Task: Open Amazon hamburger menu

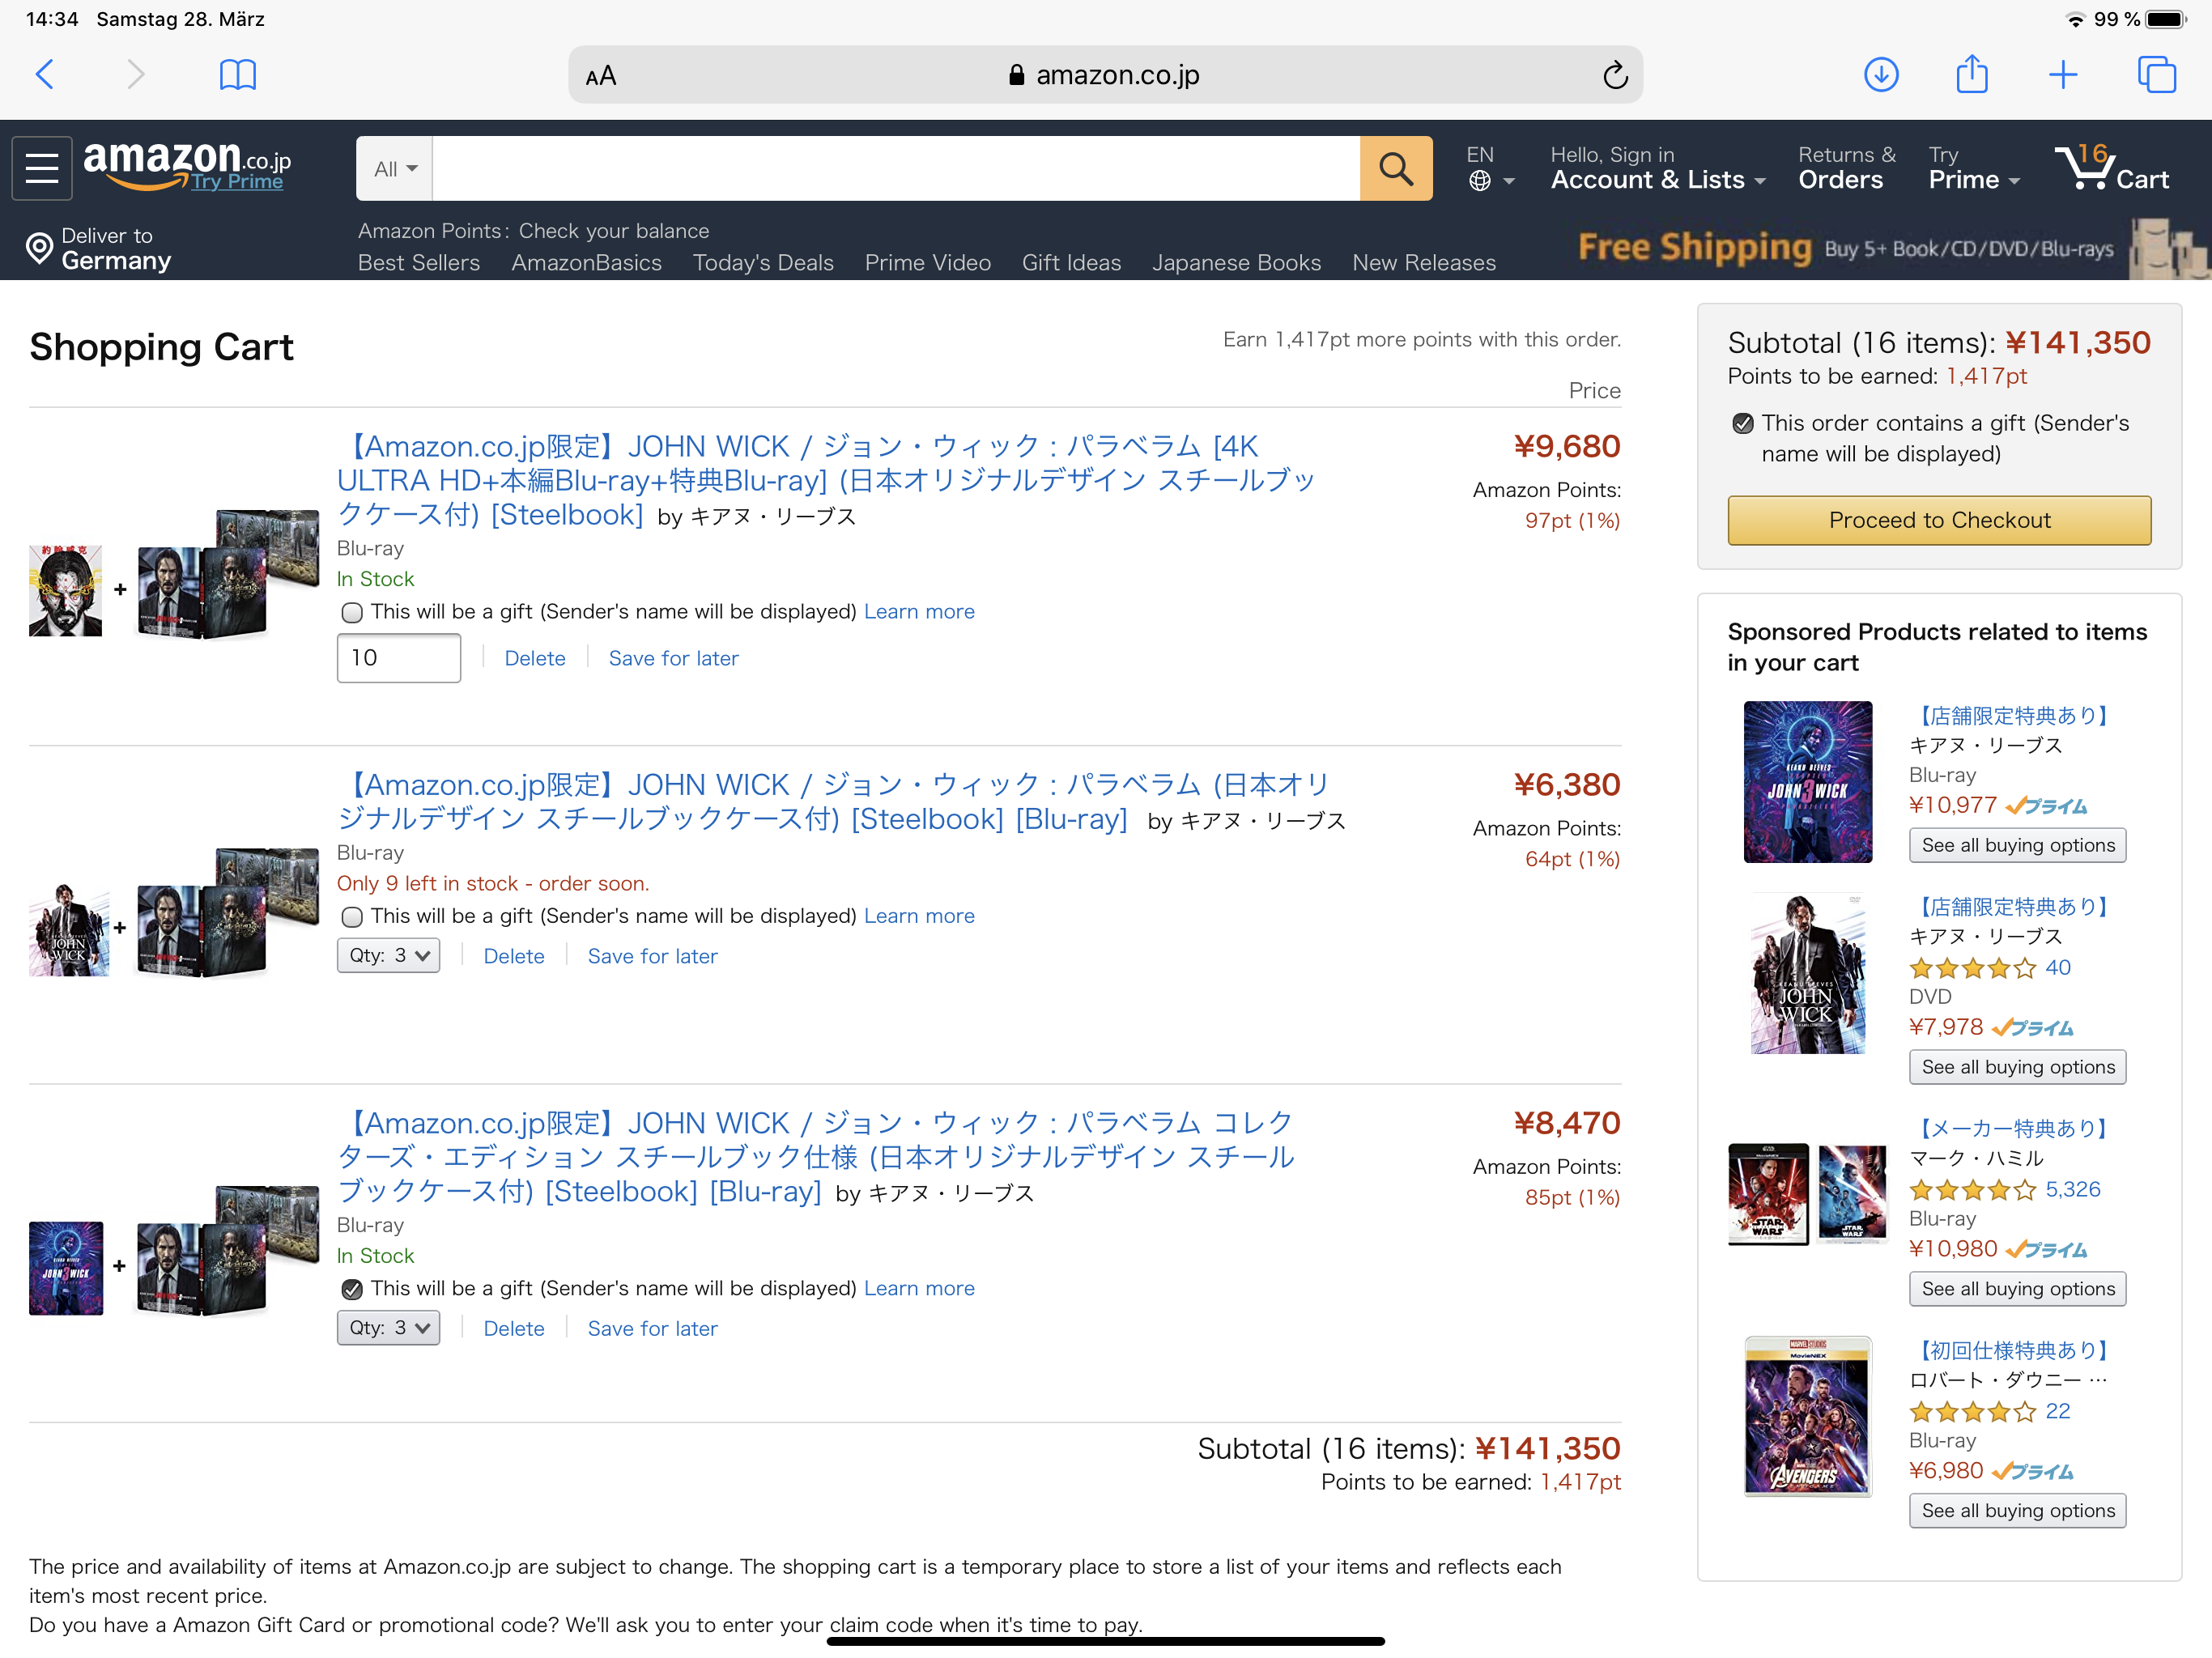Action: 42,168
